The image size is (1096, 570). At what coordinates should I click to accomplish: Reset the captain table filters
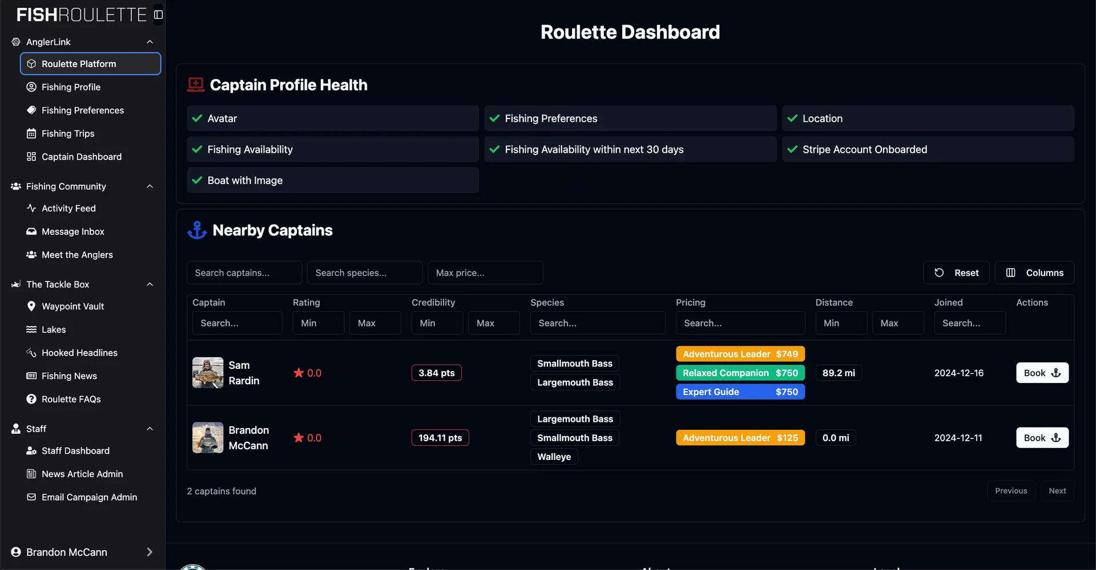(956, 272)
